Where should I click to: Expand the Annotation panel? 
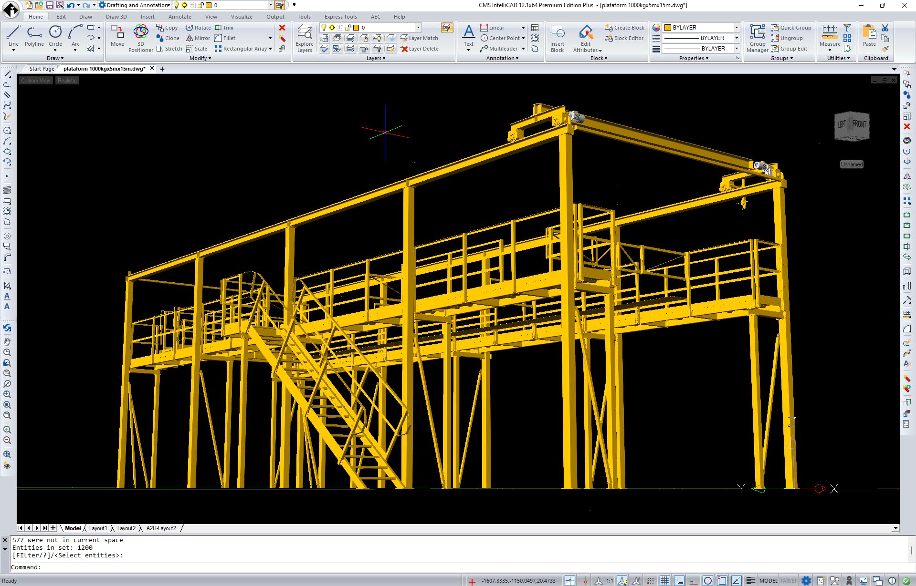click(x=502, y=58)
